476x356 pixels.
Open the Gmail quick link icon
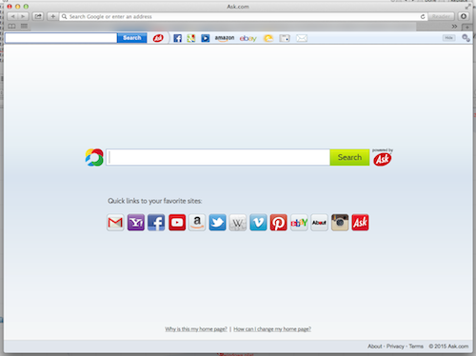coord(115,223)
